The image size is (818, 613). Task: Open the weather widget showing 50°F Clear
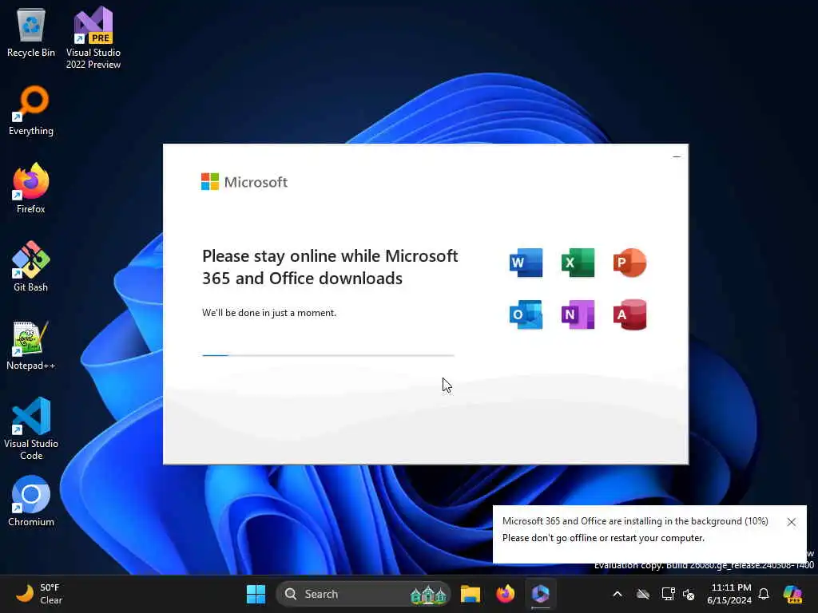click(x=38, y=594)
